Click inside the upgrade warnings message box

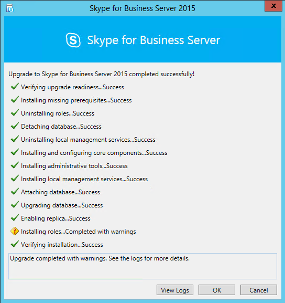pos(142,266)
